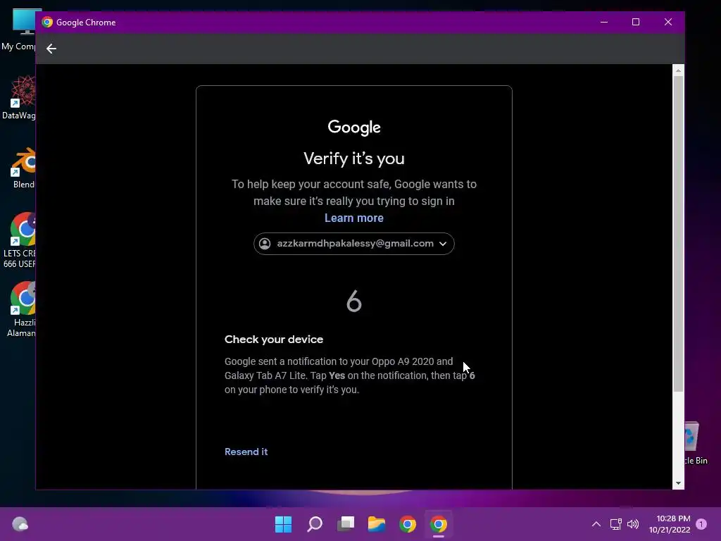Click the vertical scrollbar thumb
Image resolution: width=721 pixels, height=541 pixels.
point(678,234)
